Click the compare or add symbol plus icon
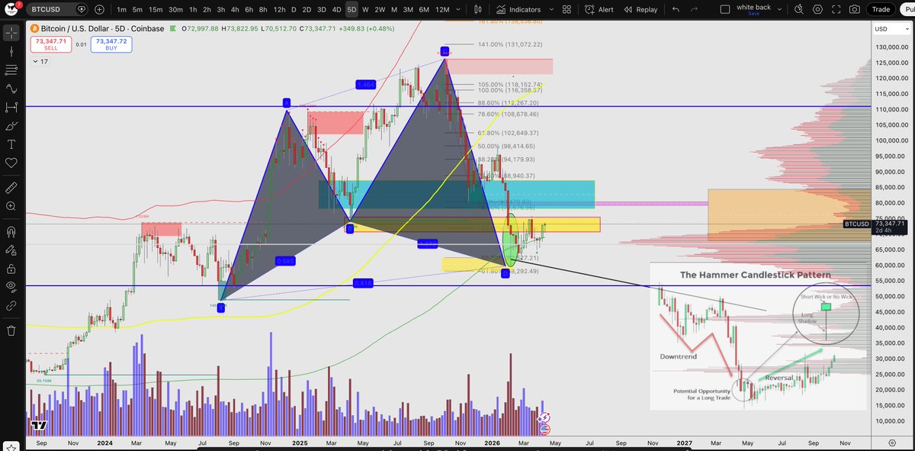 [x=99, y=9]
